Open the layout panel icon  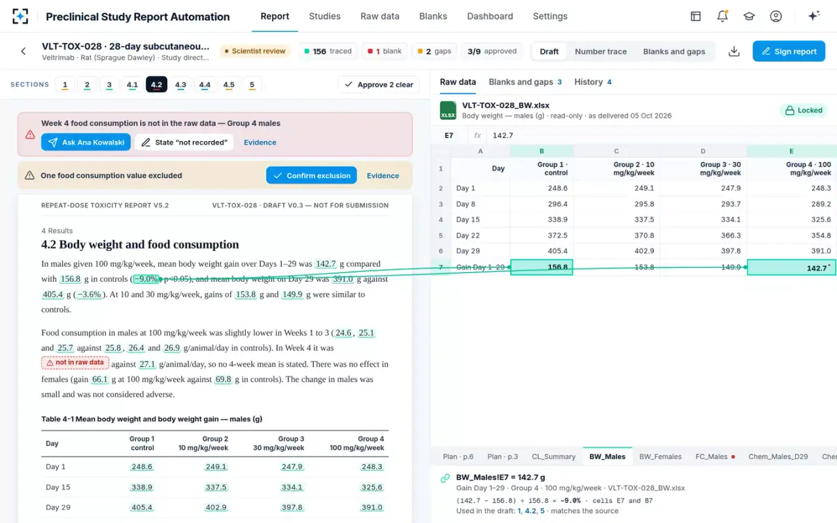(x=696, y=16)
